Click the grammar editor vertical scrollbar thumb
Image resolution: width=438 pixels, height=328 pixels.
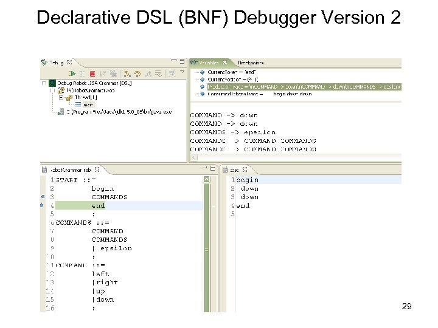coord(206,247)
